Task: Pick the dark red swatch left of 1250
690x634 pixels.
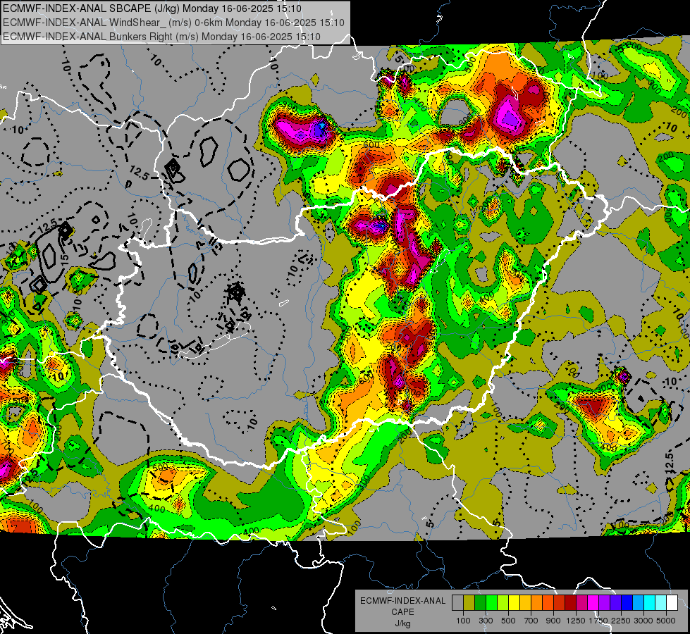Action: [x=571, y=603]
